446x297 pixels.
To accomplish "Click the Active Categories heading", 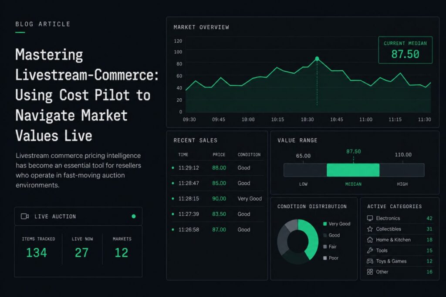I will 395,207.
